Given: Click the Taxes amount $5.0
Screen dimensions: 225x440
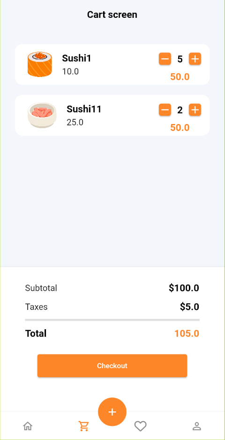Looking at the screenshot, I should coord(189,307).
